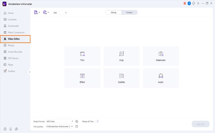
Task: Open the Audio tool card
Action: (x=161, y=78)
